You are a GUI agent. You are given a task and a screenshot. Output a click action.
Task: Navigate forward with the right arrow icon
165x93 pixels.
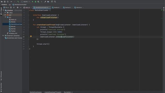click(x=14, y=2)
